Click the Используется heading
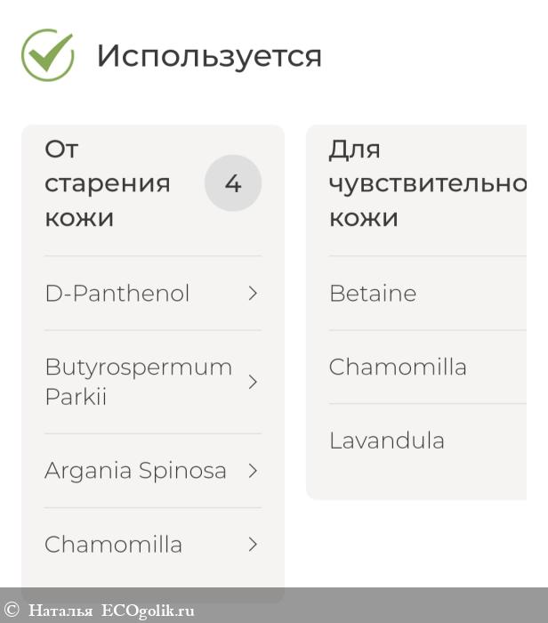The width and height of the screenshot is (548, 623). pos(209,56)
